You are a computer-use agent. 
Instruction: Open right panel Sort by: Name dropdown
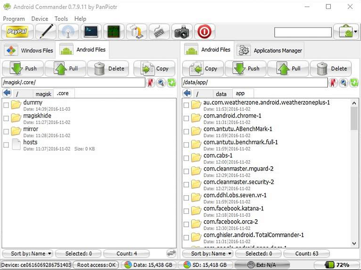(208, 253)
